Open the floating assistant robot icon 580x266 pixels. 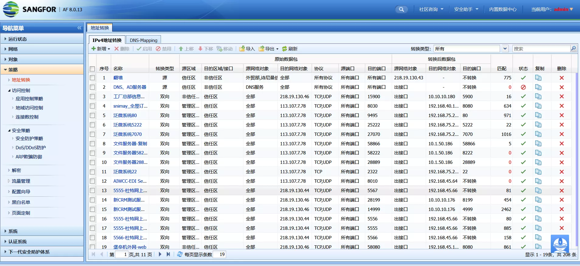(x=560, y=244)
